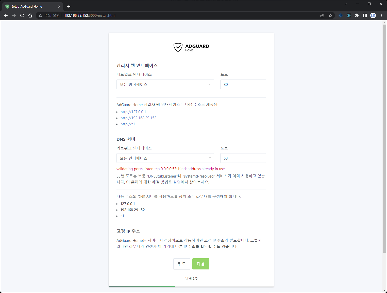The height and width of the screenshot is (293, 387).
Task: Bookmark this page with the star
Action: tap(330, 15)
